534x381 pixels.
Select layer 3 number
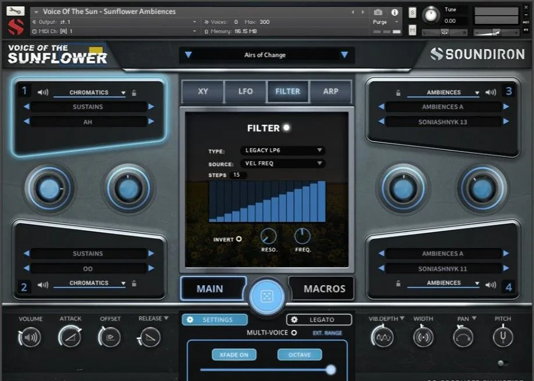[x=508, y=91]
